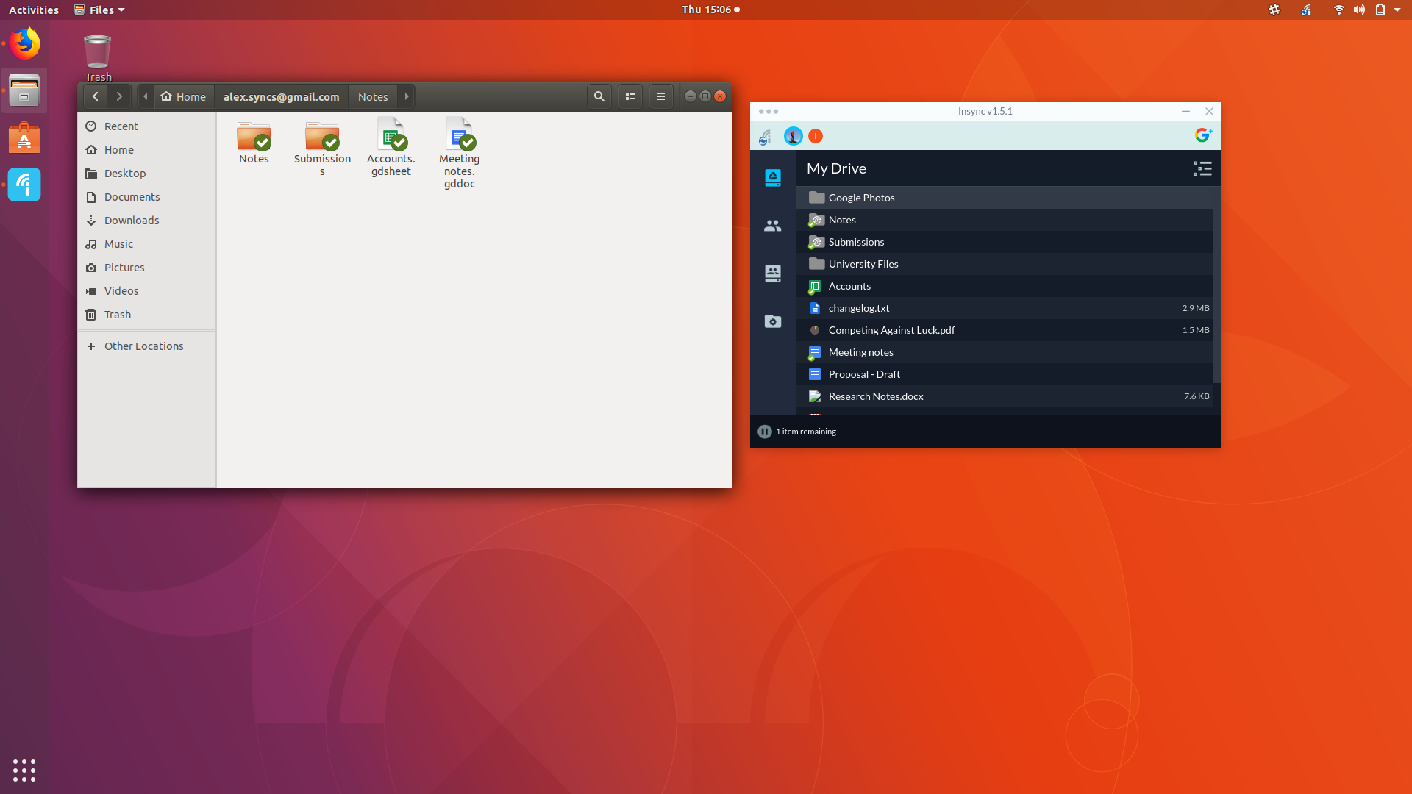Click the search icon in Files toolbar
The width and height of the screenshot is (1412, 794).
[599, 96]
